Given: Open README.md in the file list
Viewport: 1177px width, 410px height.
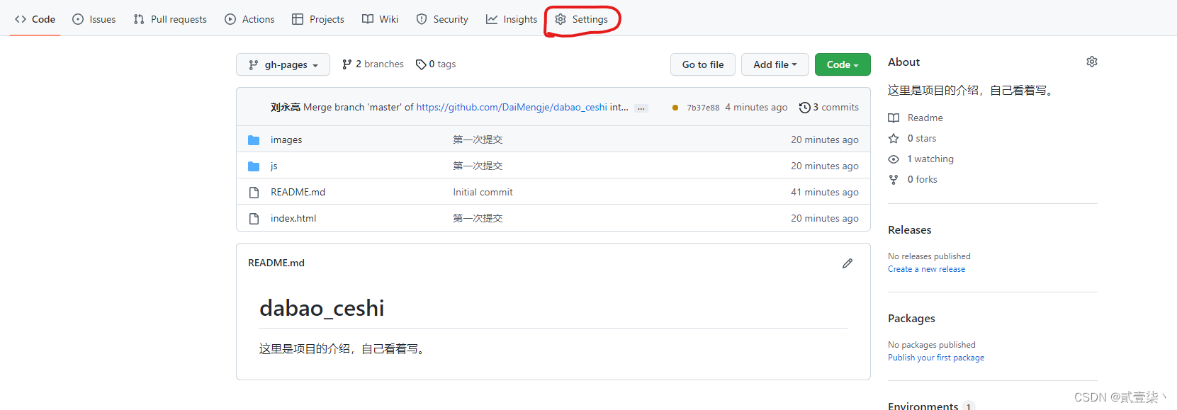Looking at the screenshot, I should (x=298, y=192).
